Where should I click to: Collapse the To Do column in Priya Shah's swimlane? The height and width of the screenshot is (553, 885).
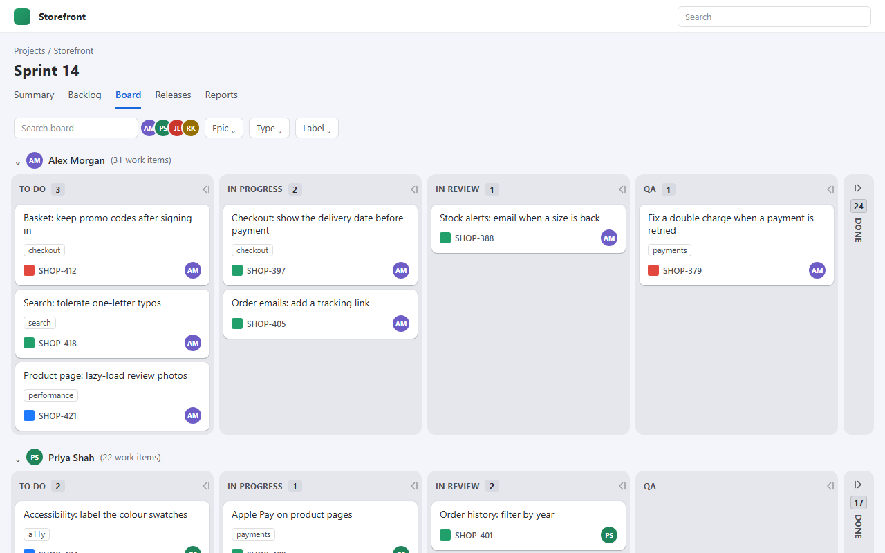tap(206, 487)
